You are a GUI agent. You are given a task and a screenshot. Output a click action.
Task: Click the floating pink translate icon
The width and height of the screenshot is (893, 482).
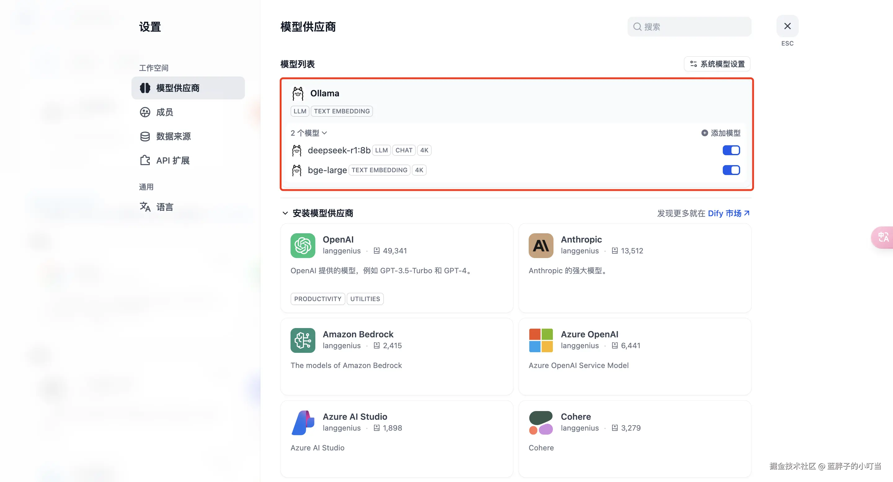pyautogui.click(x=883, y=237)
